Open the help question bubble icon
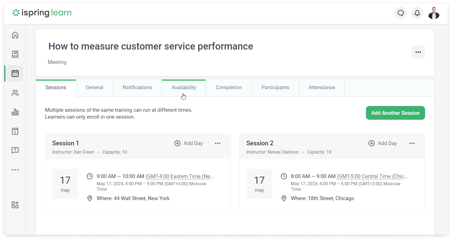The image size is (452, 240). (x=15, y=150)
